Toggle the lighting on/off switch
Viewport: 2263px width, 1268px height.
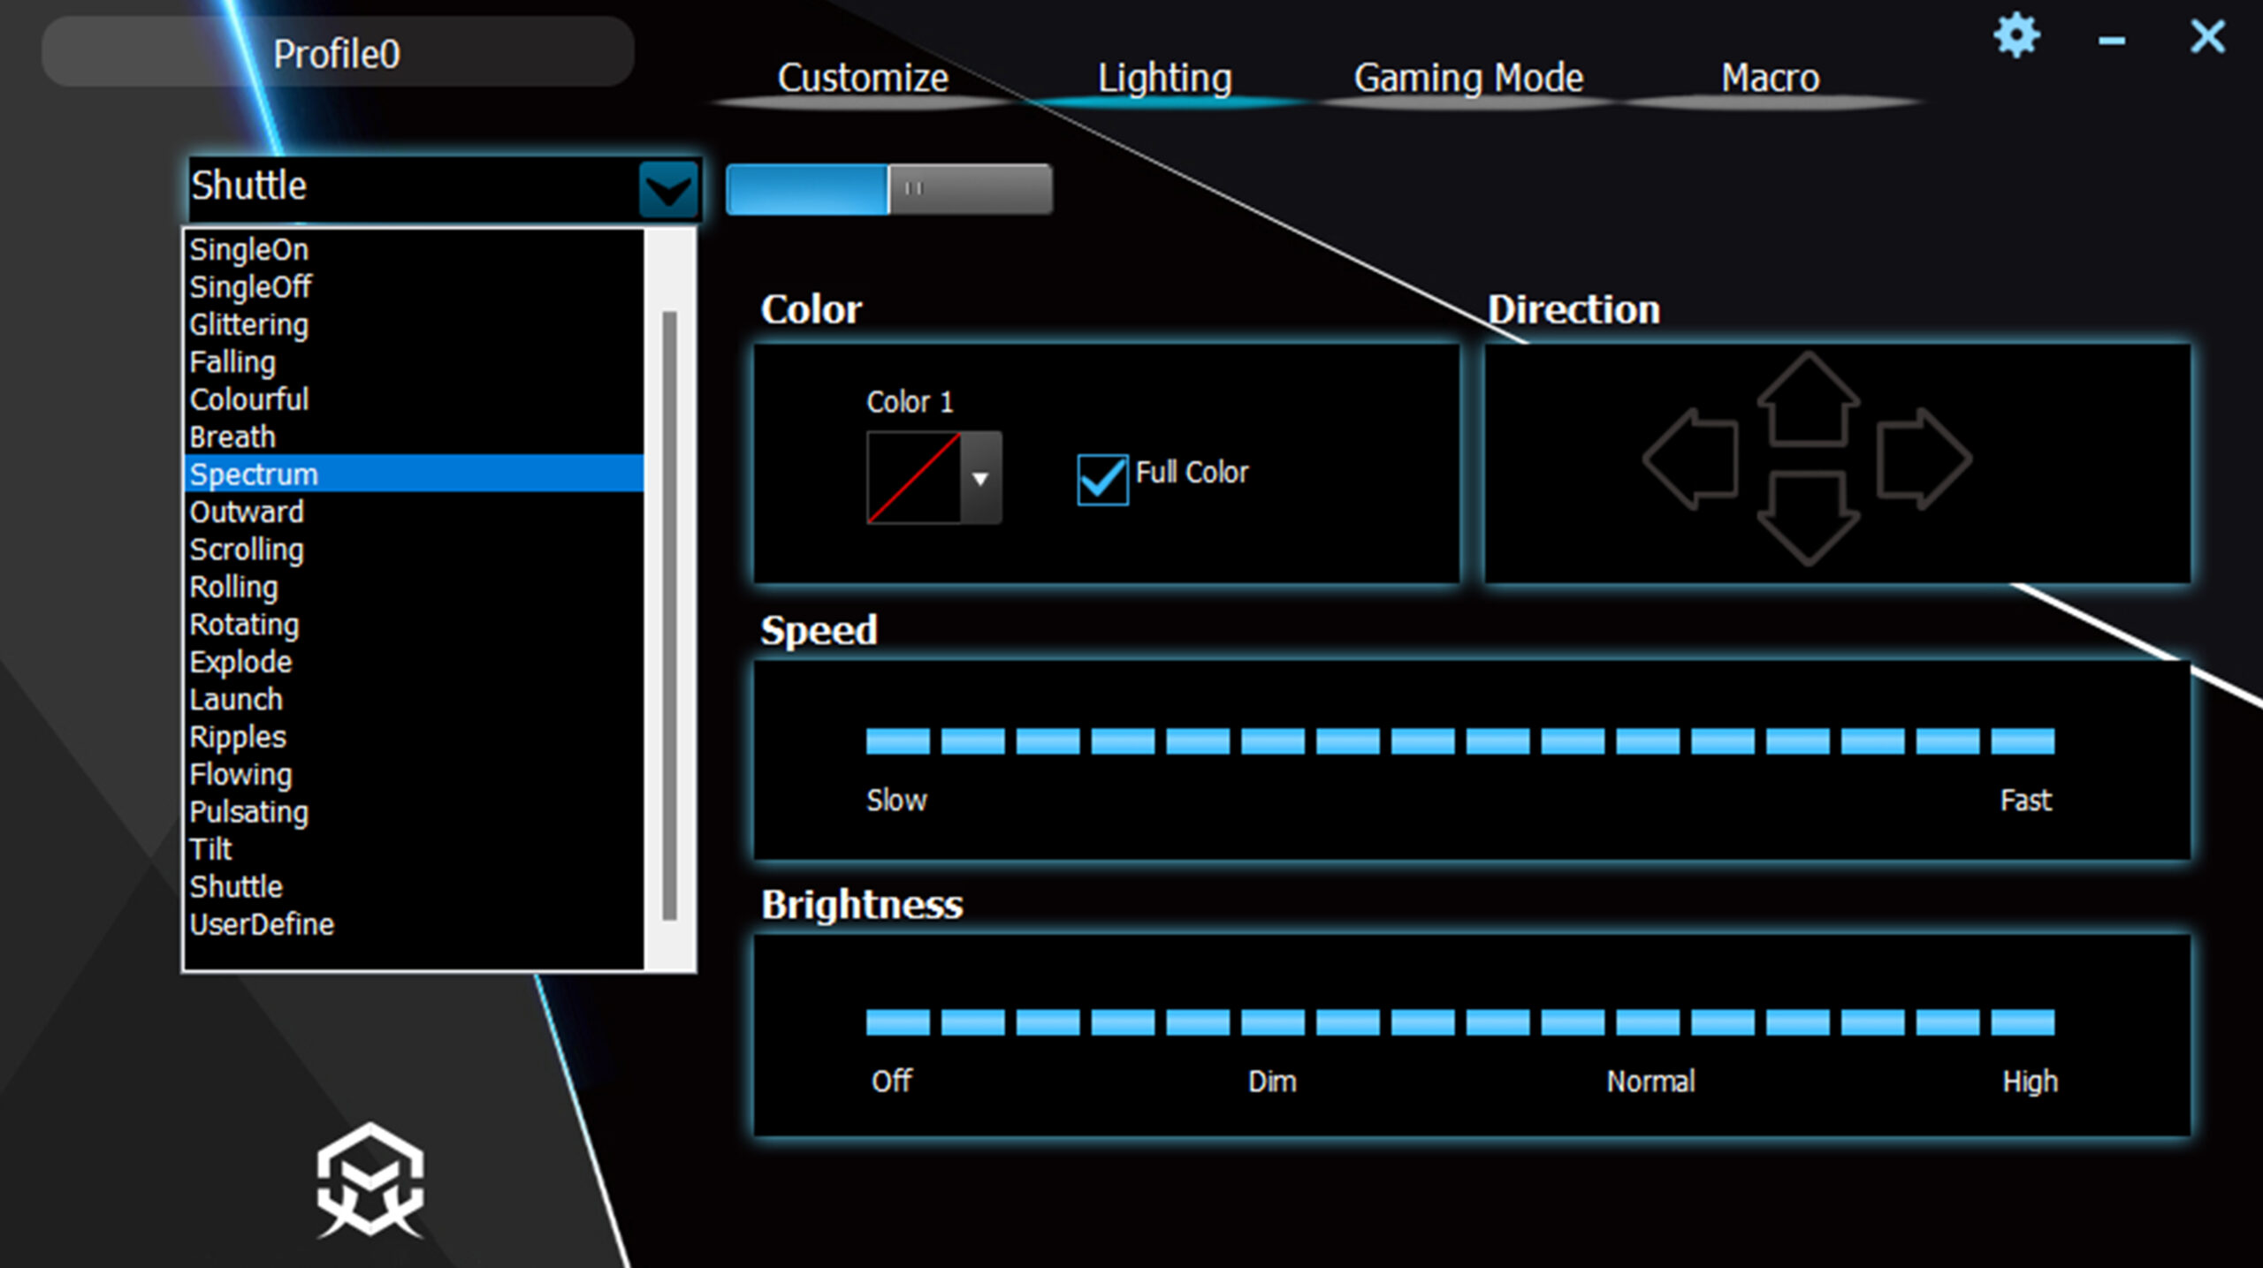[x=889, y=189]
